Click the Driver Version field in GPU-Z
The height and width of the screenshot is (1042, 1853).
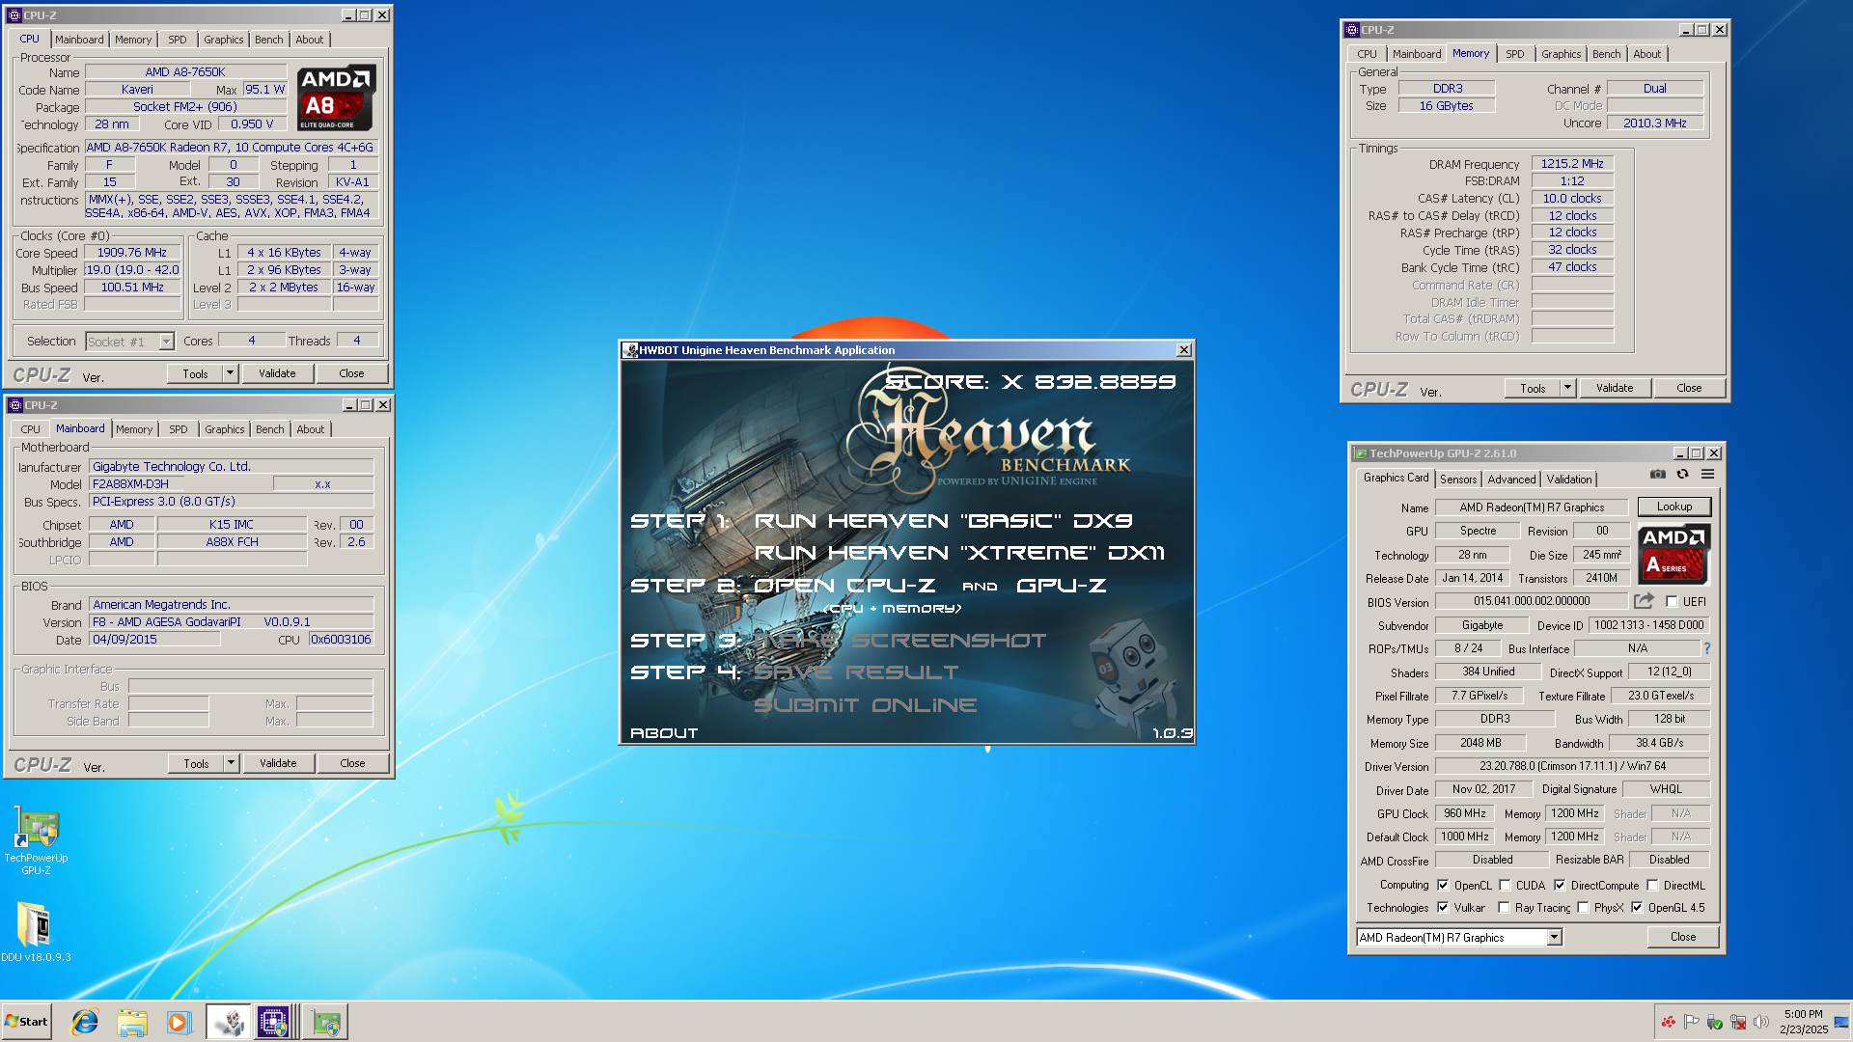click(1571, 766)
